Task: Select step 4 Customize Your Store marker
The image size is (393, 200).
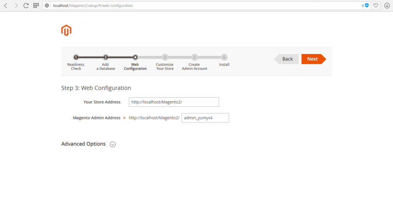Action: click(165, 57)
